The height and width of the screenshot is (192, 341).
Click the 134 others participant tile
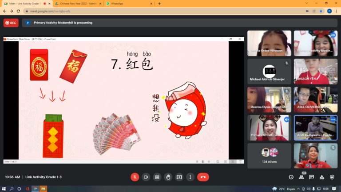[270, 156]
